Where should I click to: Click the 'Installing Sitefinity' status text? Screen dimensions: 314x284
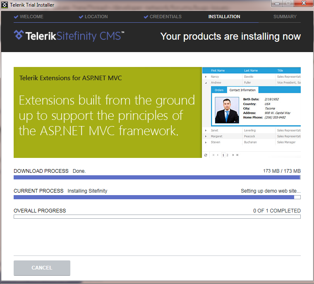tap(87, 191)
